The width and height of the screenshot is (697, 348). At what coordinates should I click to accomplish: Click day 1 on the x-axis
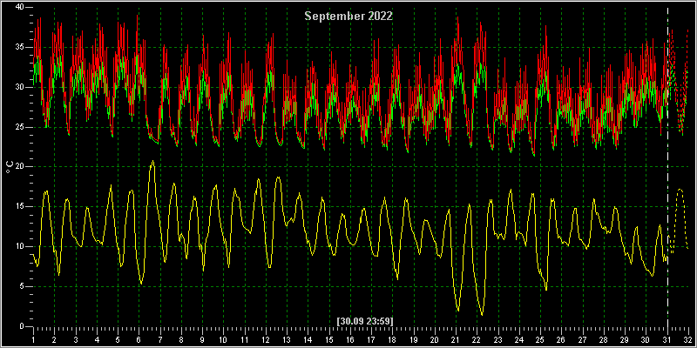click(33, 338)
